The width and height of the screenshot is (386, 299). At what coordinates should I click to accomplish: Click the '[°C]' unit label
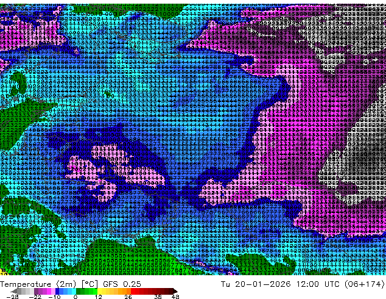pyautogui.click(x=89, y=284)
